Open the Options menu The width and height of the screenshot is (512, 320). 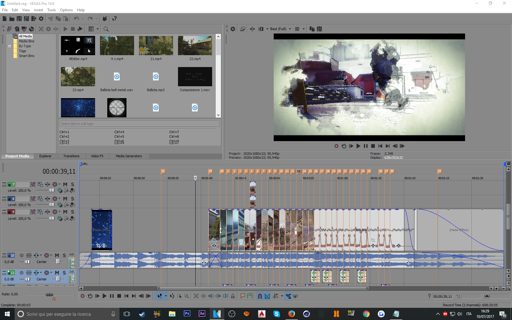tap(66, 10)
